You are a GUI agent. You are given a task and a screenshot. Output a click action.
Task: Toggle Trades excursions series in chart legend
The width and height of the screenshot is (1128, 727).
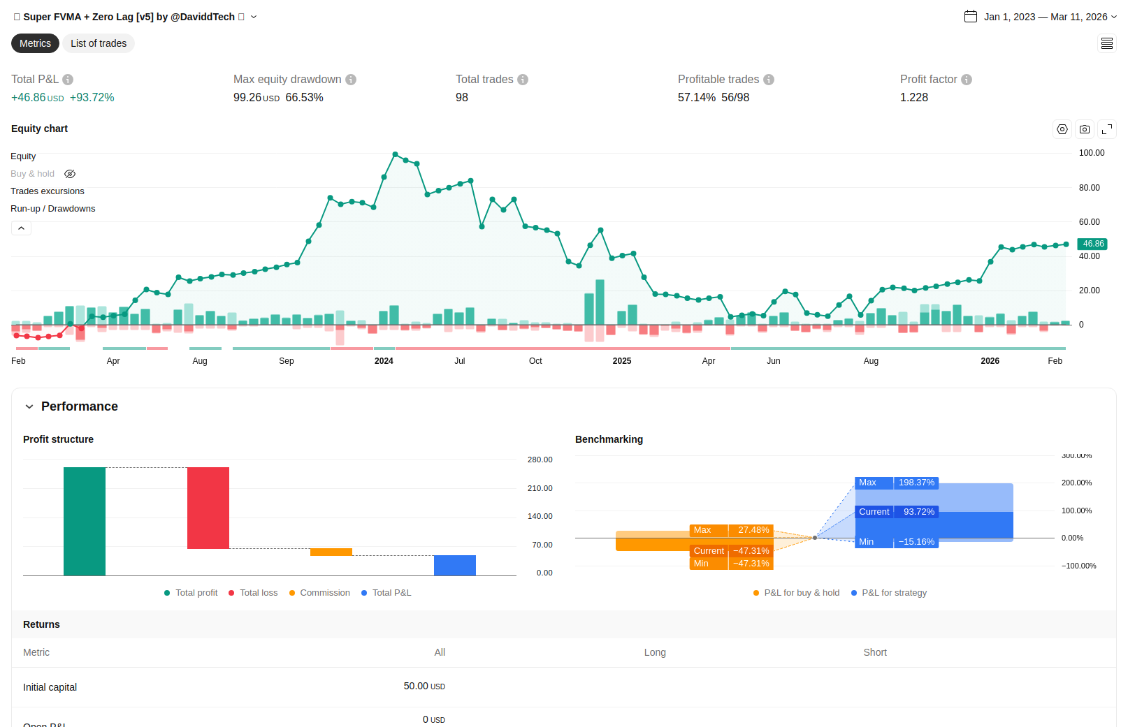coord(48,191)
